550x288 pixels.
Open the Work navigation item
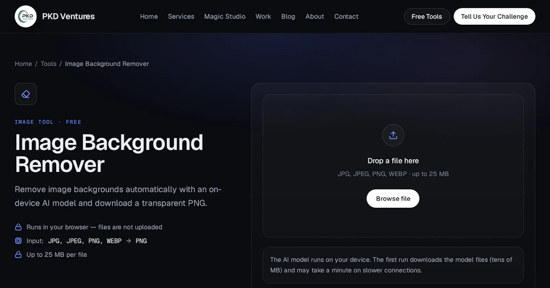pyautogui.click(x=263, y=17)
